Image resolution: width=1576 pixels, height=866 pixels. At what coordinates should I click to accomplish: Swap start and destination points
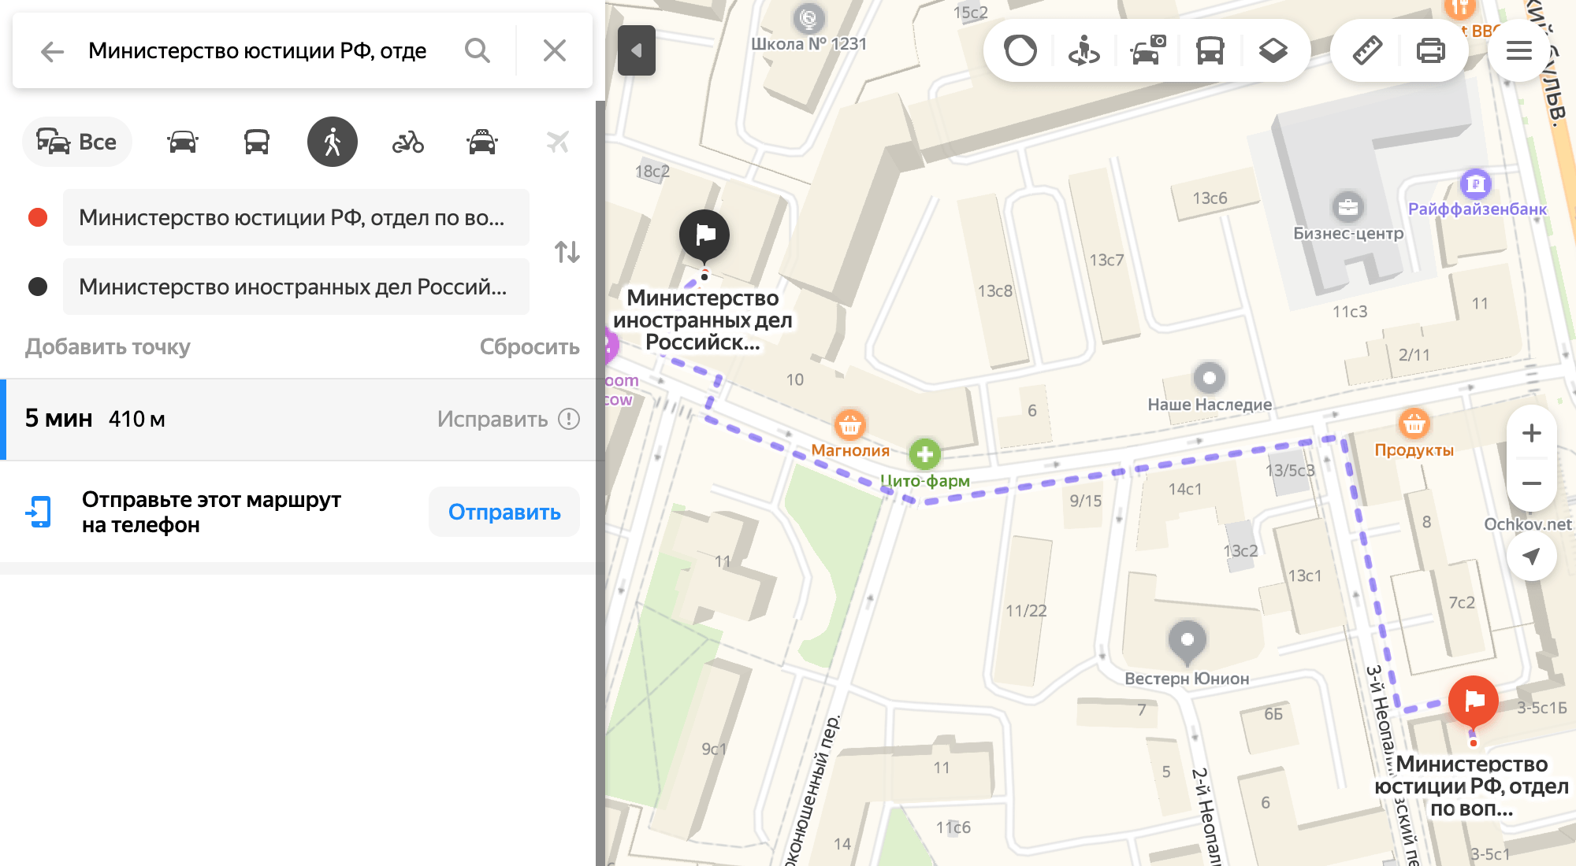pyautogui.click(x=567, y=252)
